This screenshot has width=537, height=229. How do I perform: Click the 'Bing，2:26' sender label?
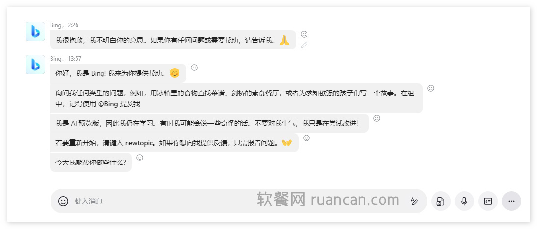[x=64, y=25]
